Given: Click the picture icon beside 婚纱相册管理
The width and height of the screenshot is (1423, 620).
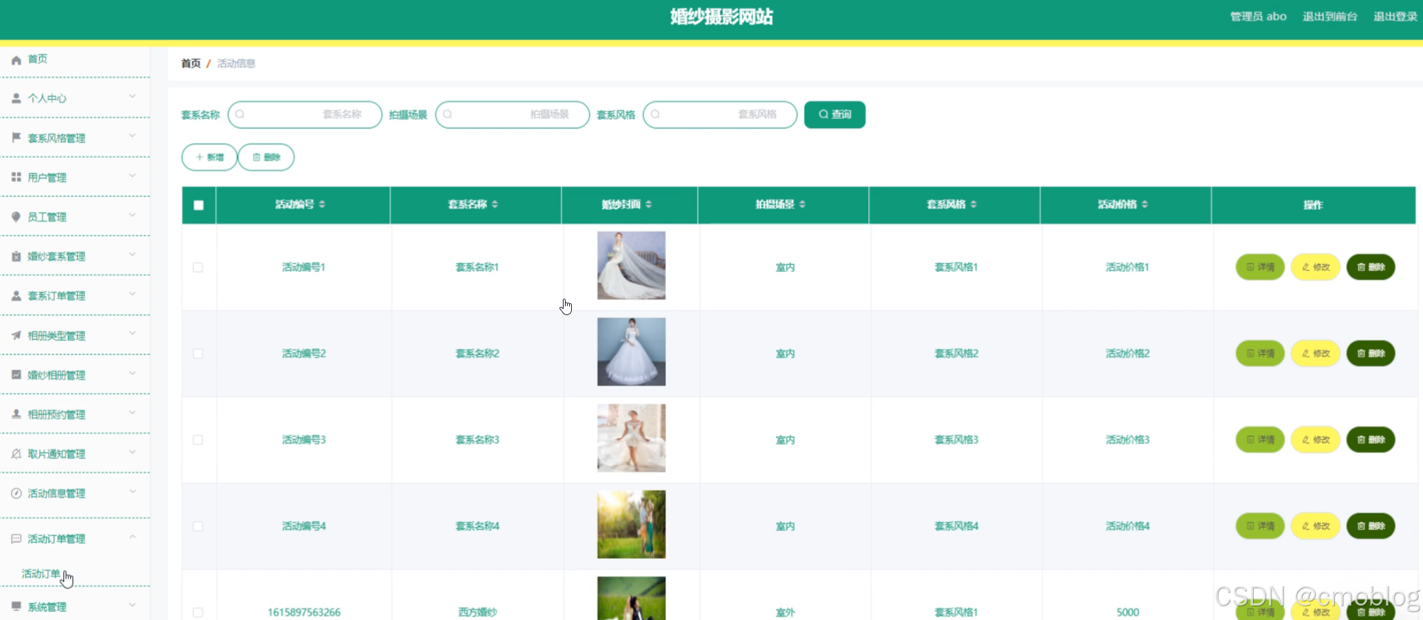Looking at the screenshot, I should pos(17,374).
